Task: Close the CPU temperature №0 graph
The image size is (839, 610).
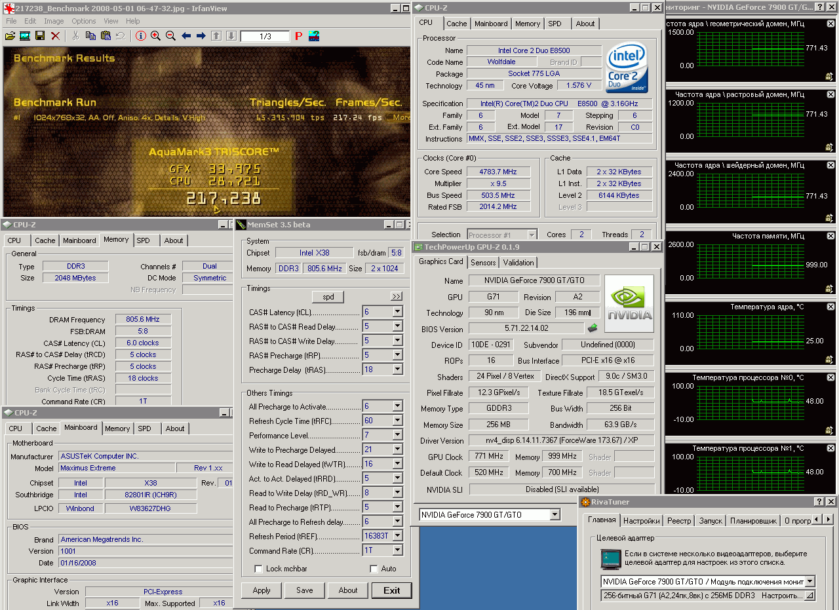Action: (x=830, y=378)
